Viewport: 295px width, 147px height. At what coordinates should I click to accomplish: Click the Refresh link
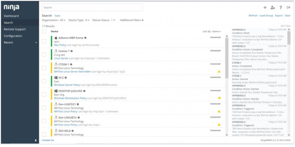(253, 16)
